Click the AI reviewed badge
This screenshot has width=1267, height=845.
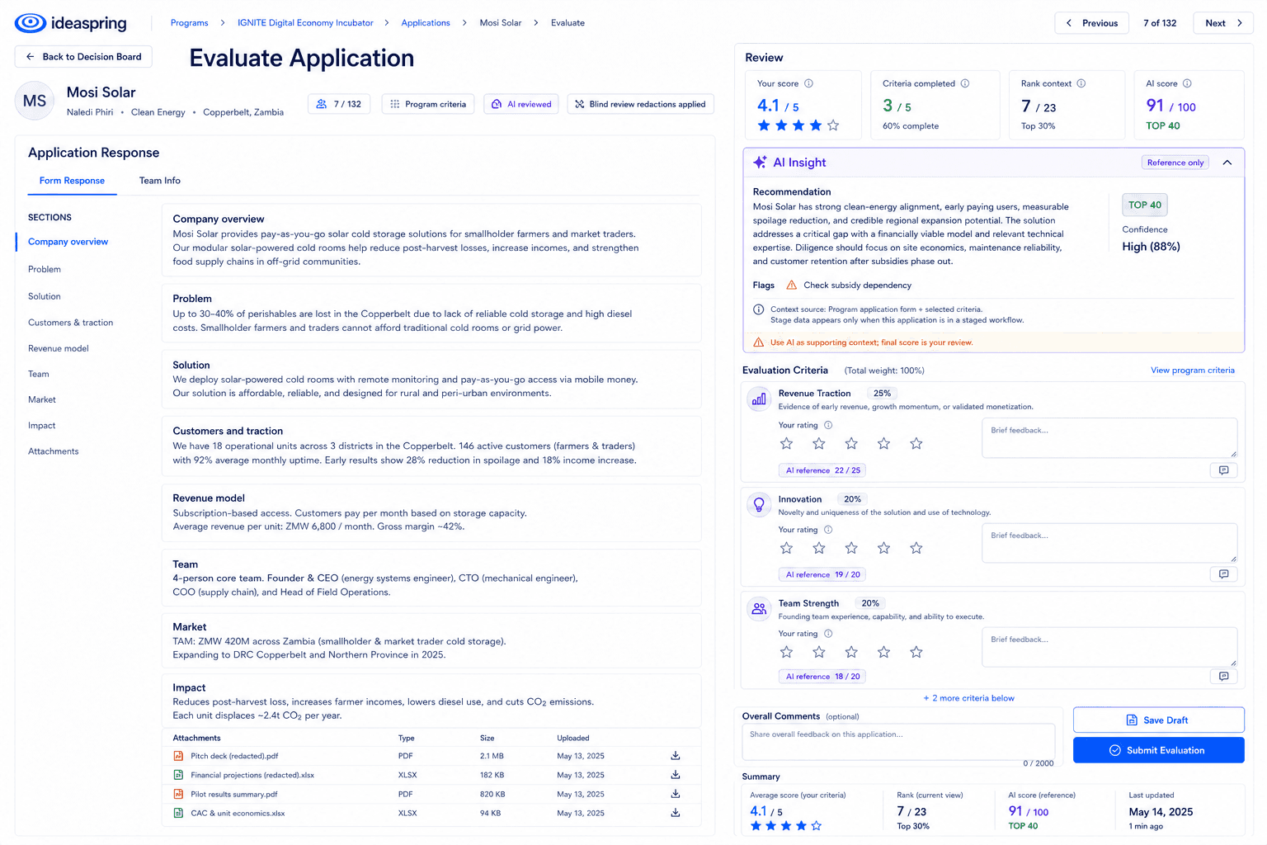tap(521, 104)
